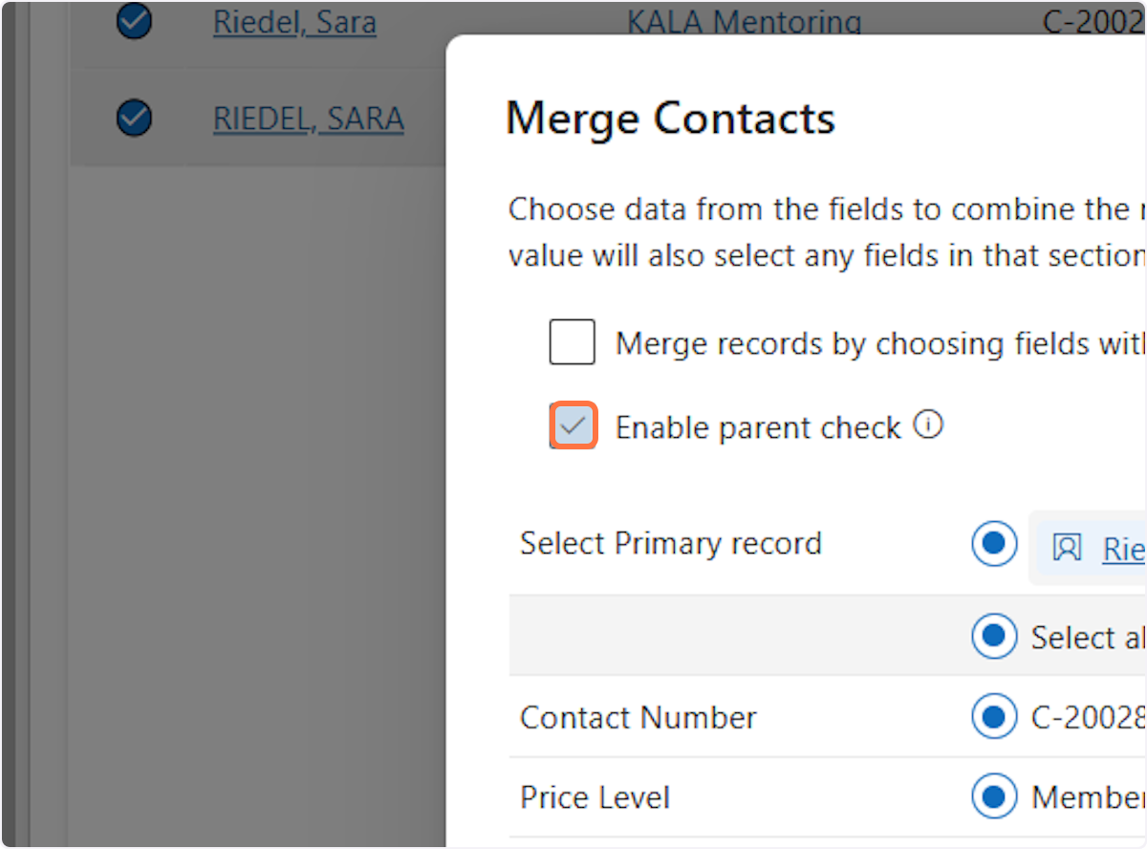The image size is (1147, 849).
Task: Click the Select Primary record label
Action: click(670, 543)
